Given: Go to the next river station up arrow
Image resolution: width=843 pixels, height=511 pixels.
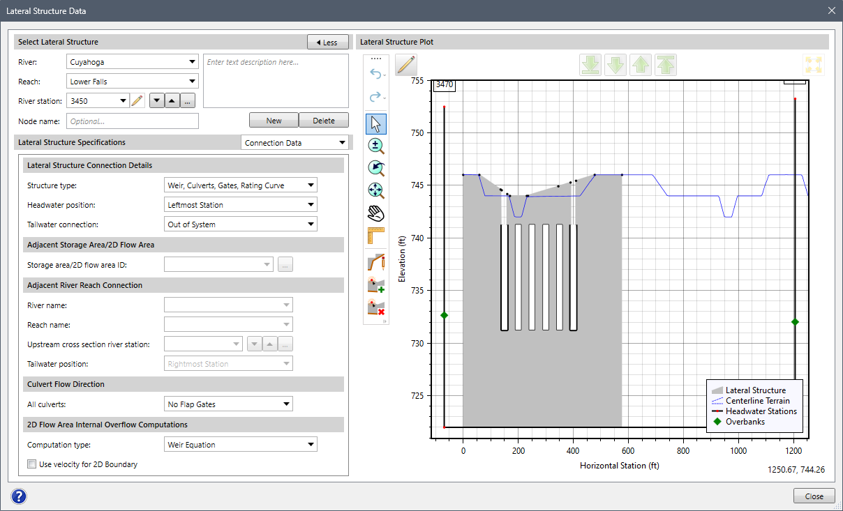Looking at the screenshot, I should [x=172, y=101].
